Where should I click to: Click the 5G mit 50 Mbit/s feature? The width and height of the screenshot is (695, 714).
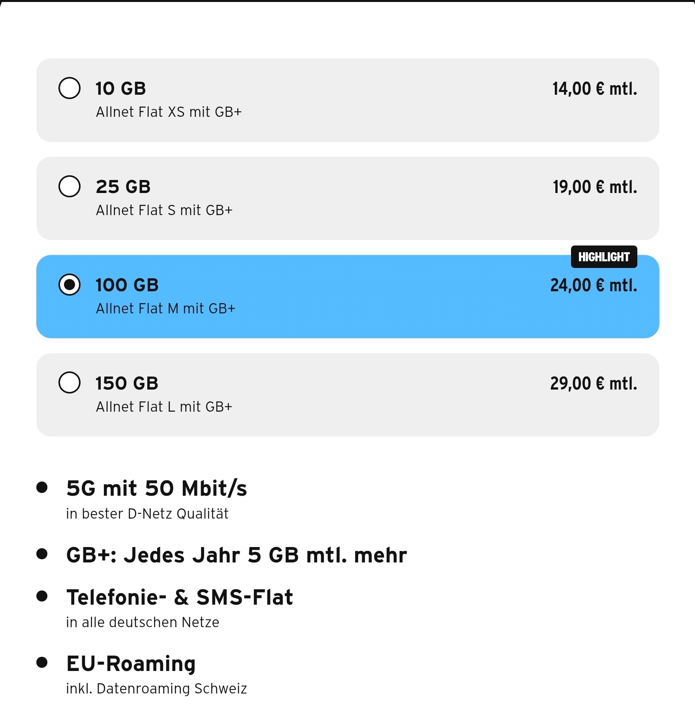156,488
